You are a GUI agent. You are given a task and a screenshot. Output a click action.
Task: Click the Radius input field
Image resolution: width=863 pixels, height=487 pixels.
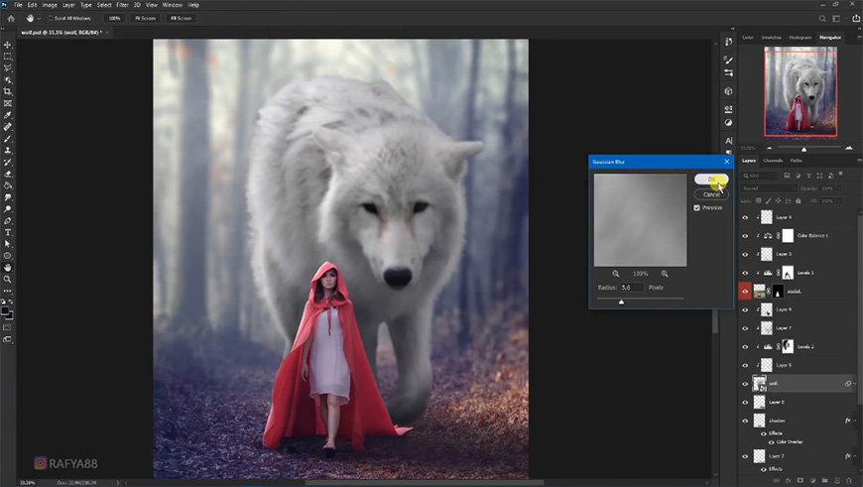point(632,288)
